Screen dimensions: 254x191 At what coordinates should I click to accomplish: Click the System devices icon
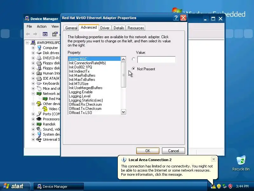(x=39, y=134)
